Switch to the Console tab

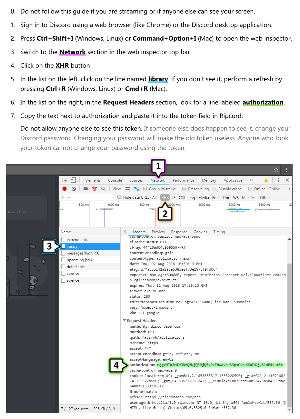pyautogui.click(x=115, y=180)
